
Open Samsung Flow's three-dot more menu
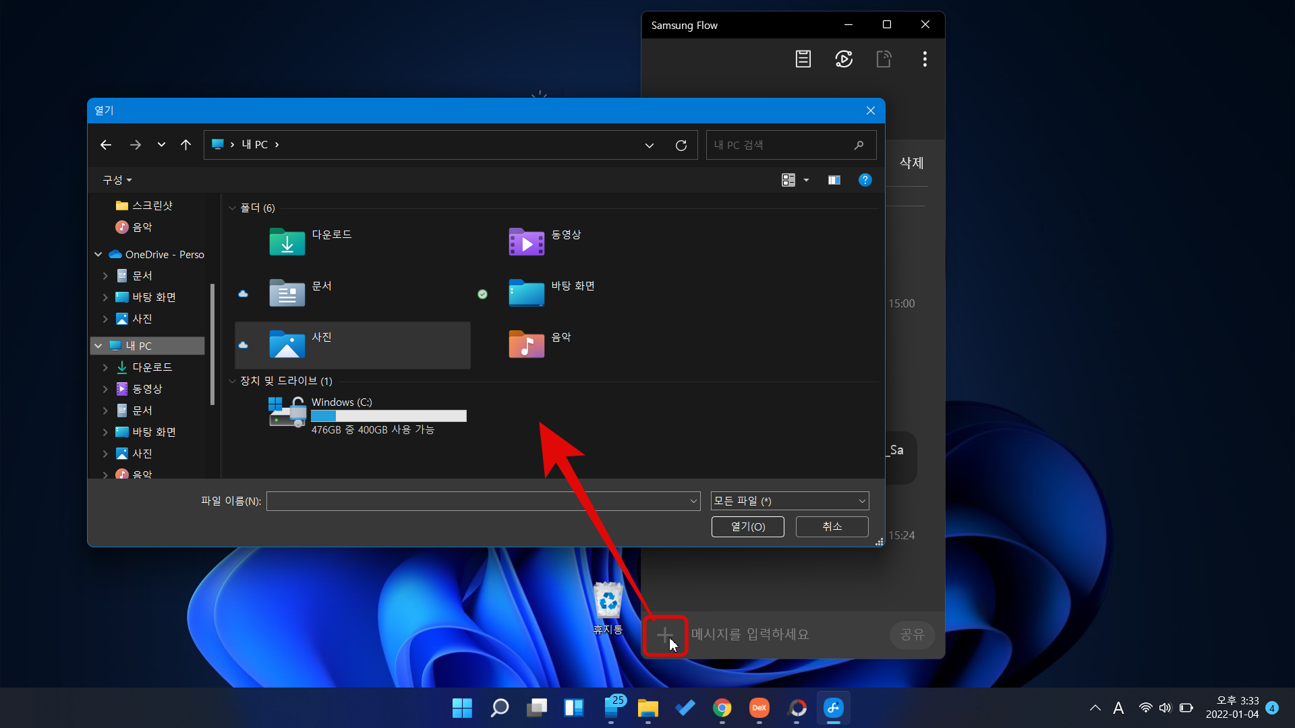pyautogui.click(x=925, y=59)
